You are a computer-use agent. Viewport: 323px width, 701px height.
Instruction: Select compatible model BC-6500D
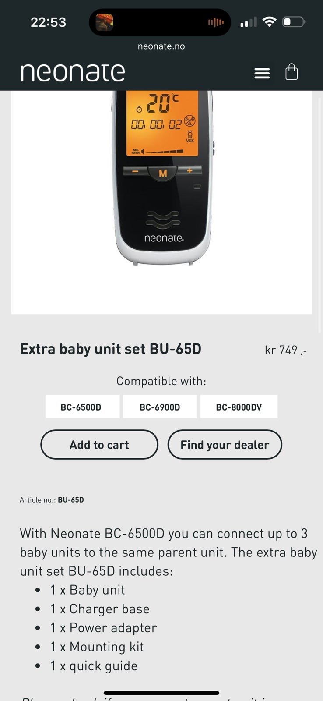click(82, 407)
